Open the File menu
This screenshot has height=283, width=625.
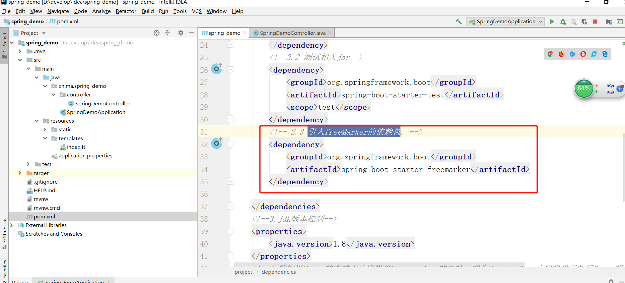[x=6, y=11]
